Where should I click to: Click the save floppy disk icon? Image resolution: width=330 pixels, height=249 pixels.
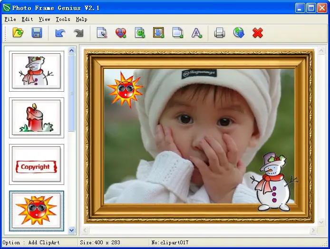pos(37,33)
